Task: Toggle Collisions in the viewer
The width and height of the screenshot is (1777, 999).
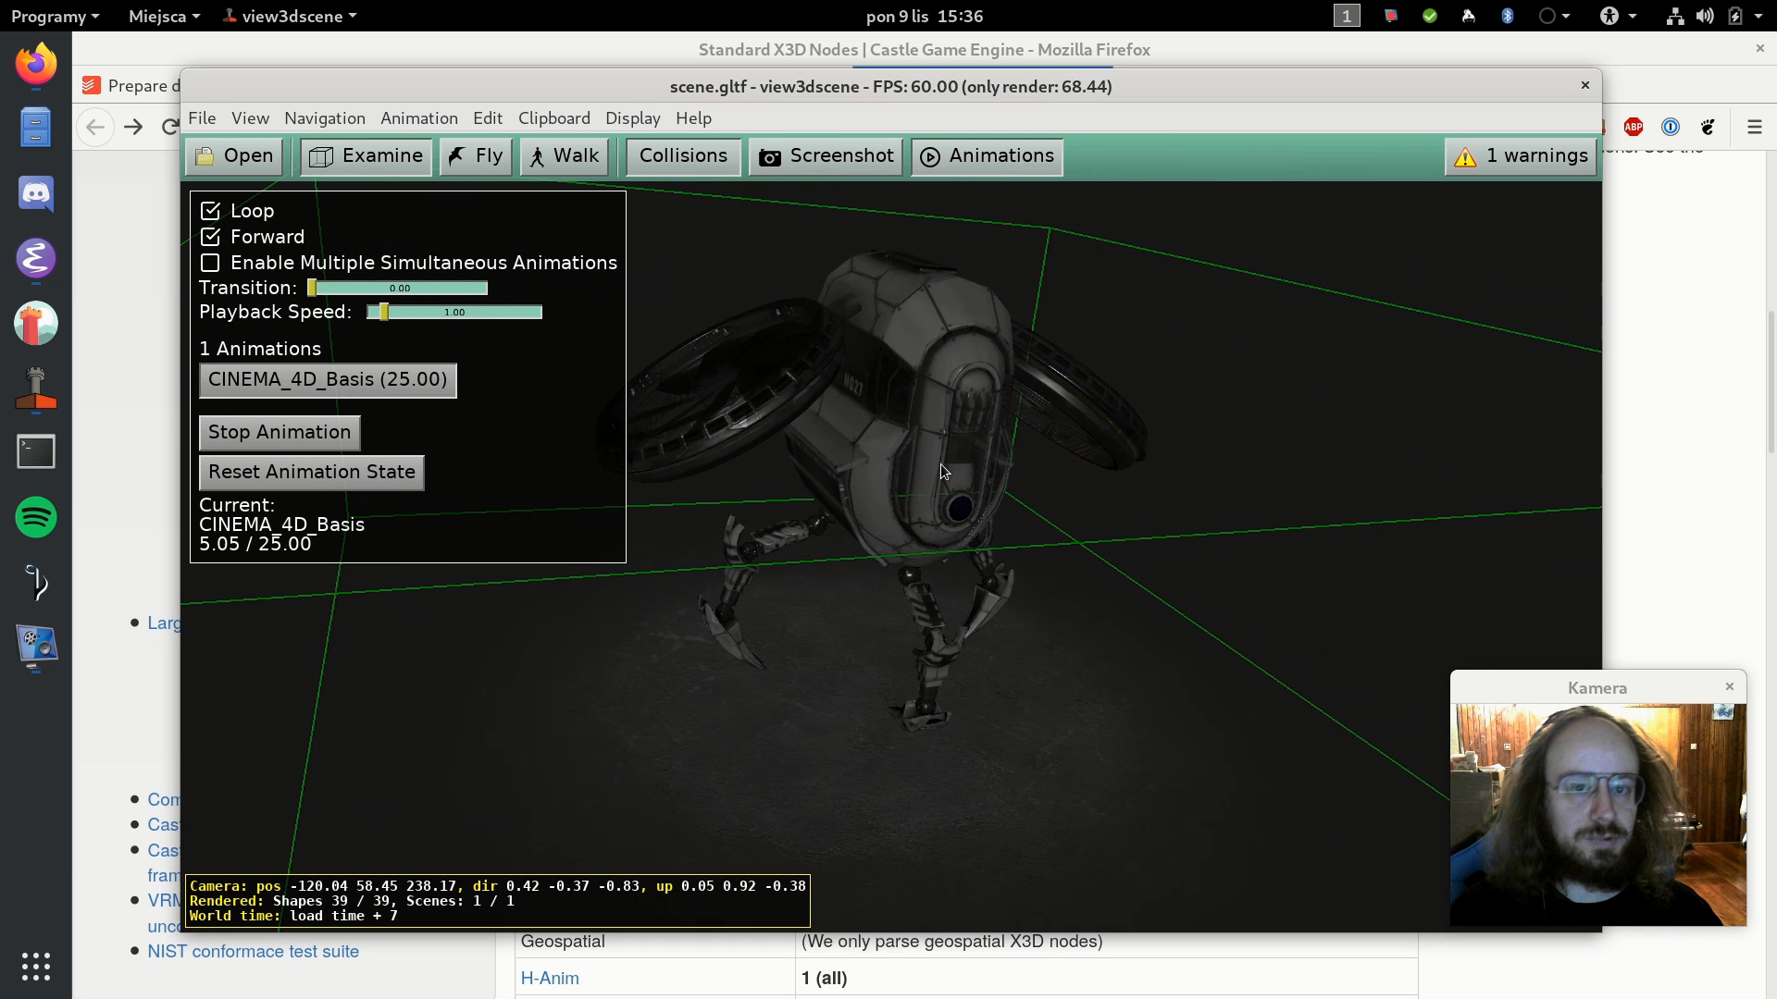Action: coord(682,156)
